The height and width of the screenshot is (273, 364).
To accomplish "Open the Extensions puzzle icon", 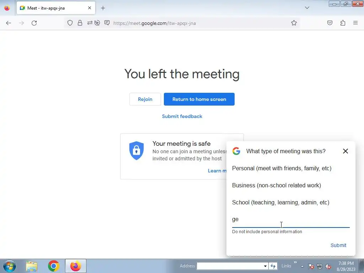I will click(x=343, y=23).
